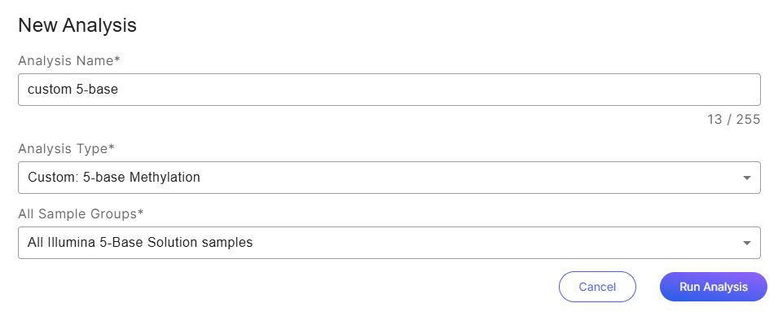778x312 pixels.
Task: Expand the Analysis Type dropdown arrow
Action: click(x=746, y=178)
